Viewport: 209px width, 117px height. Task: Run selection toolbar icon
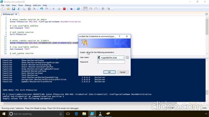(x=59, y=9)
